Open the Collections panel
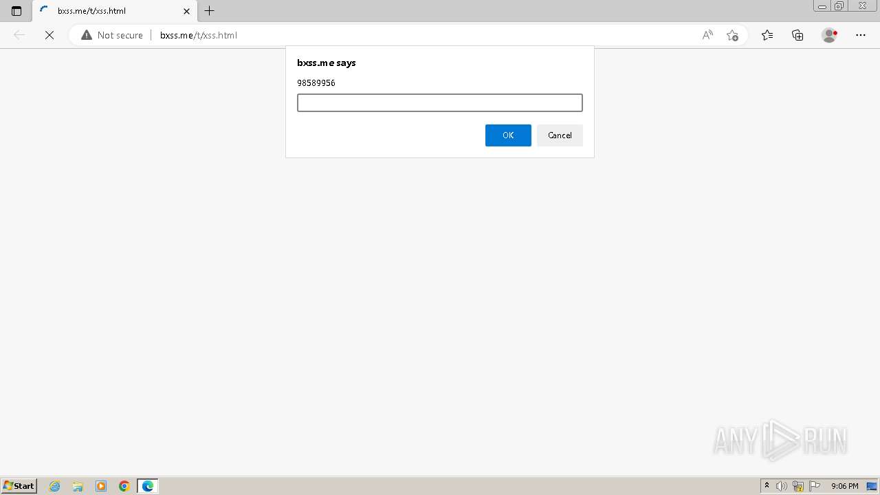 pyautogui.click(x=797, y=35)
